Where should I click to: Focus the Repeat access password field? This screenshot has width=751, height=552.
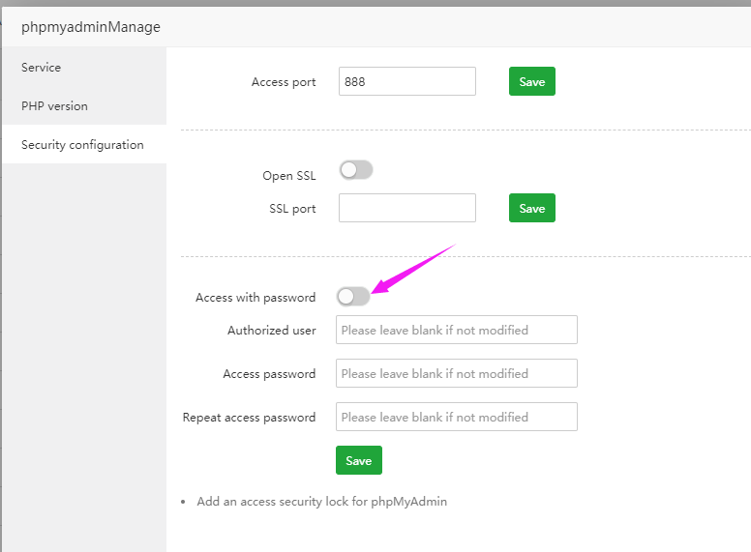pos(456,417)
